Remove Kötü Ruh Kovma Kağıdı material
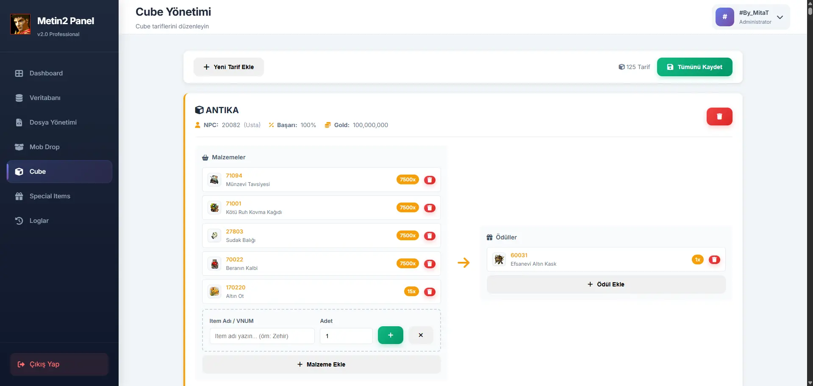Viewport: 813px width, 386px height. point(430,208)
